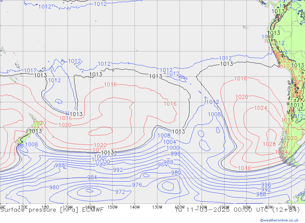The height and width of the screenshot is (223, 305).
Task: Select the 100W longitude label
Action: pyautogui.click(x=224, y=207)
